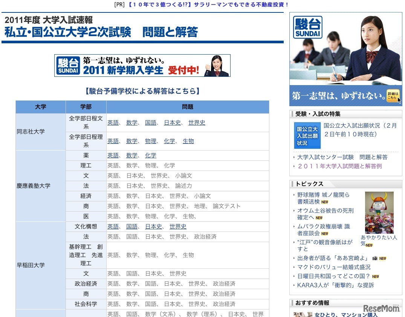Viewport: 405px width, 317px height.
Task: Open the 野球賭博 城ノ龍関ら書類送検 topic
Action: [x=323, y=198]
